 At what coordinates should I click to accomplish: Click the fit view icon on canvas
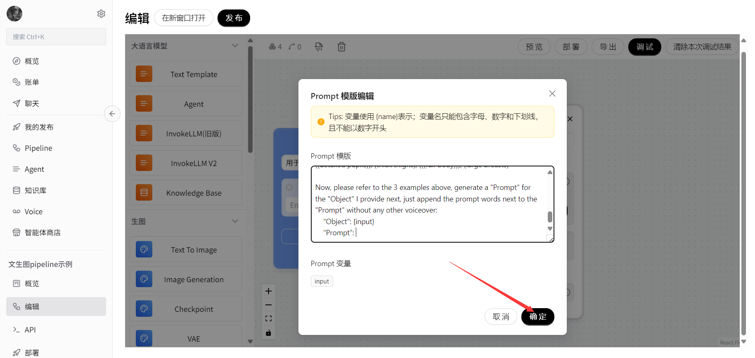[268, 318]
